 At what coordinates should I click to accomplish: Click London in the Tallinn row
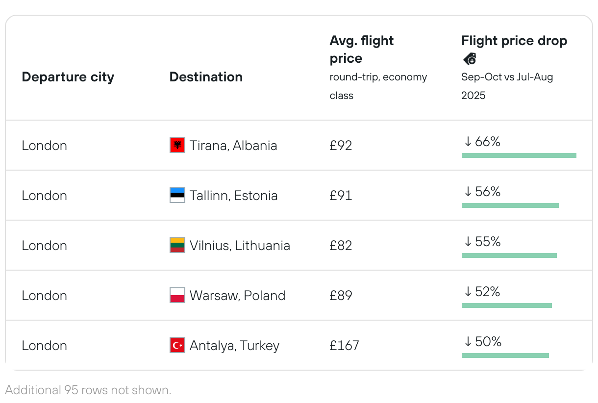[44, 196]
